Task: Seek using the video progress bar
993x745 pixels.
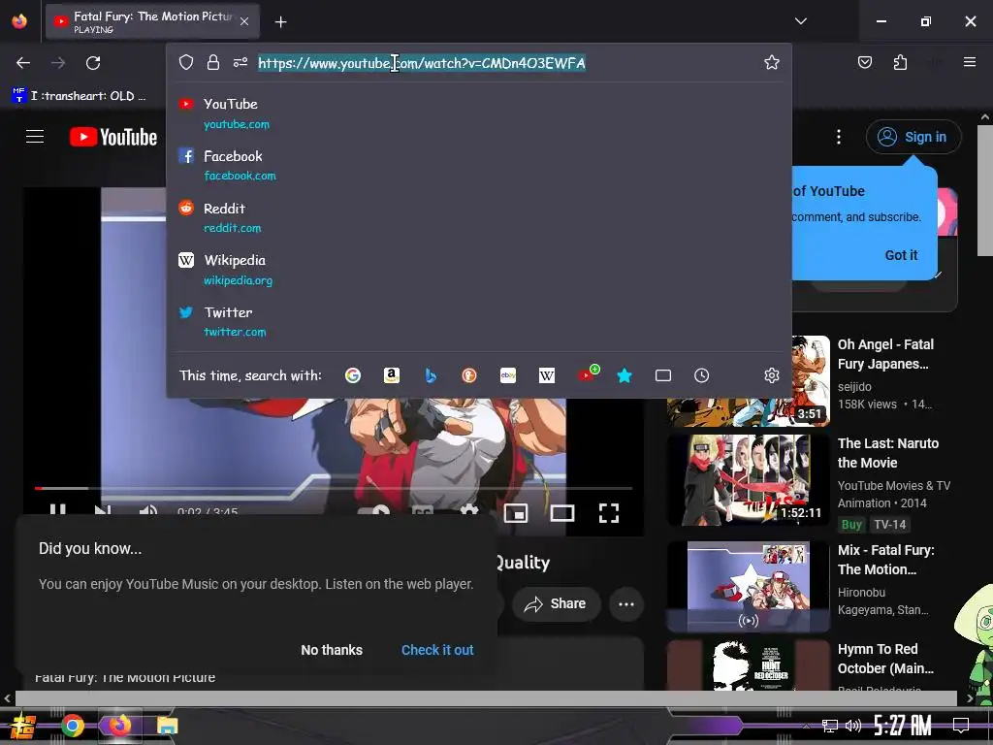Action: pos(334,489)
